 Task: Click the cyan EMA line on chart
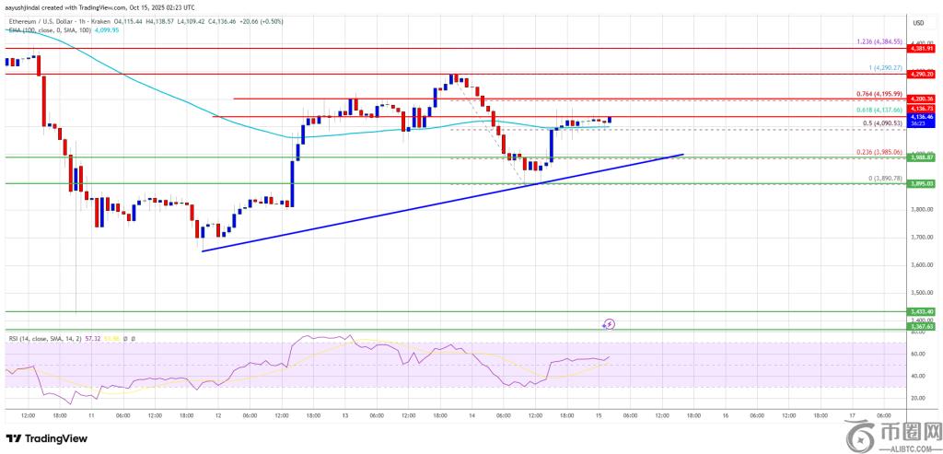pyautogui.click(x=184, y=101)
